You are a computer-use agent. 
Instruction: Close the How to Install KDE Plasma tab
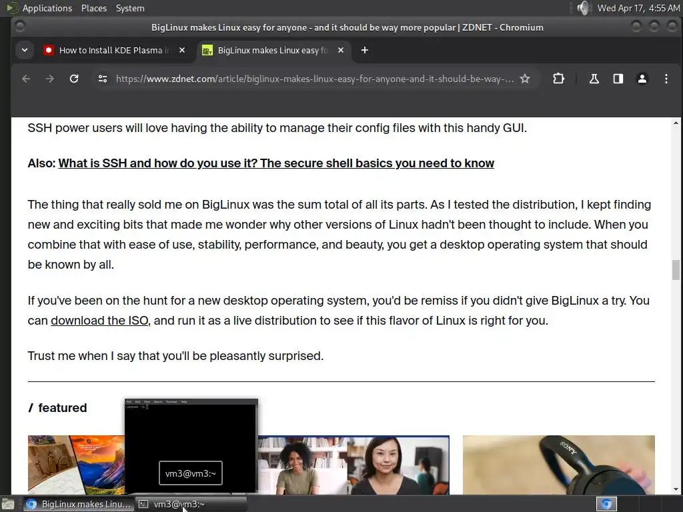tap(182, 51)
